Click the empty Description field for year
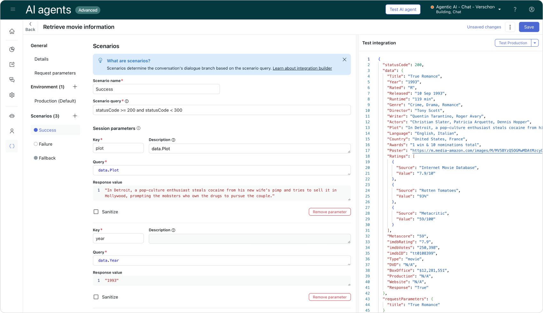543x313 pixels. (250, 239)
